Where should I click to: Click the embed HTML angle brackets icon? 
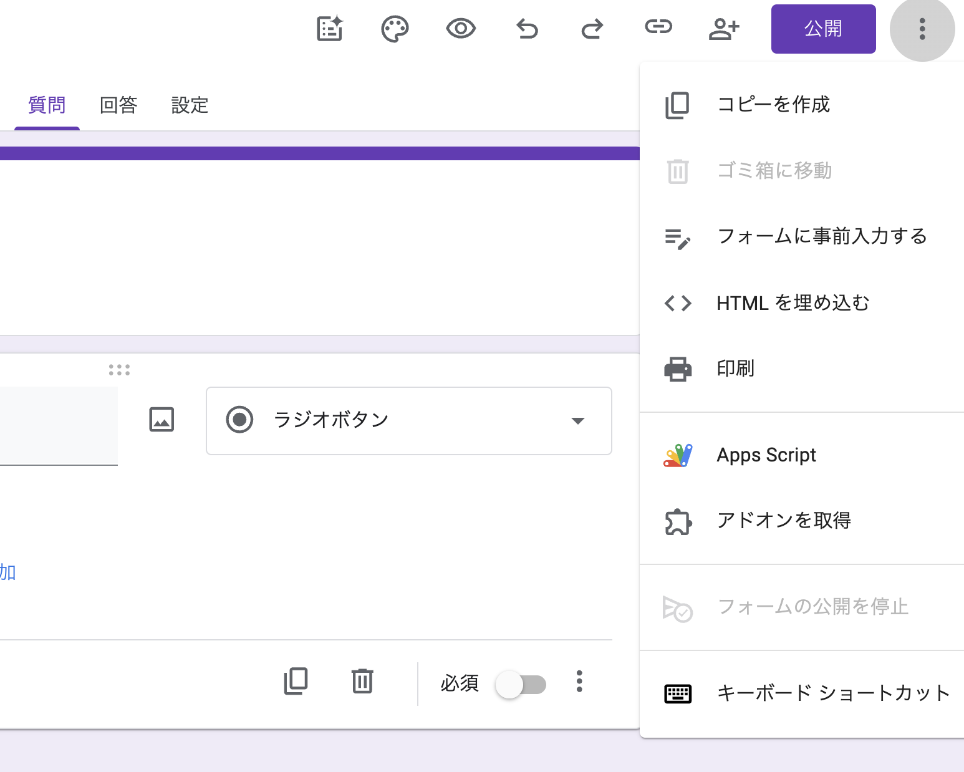pyautogui.click(x=678, y=303)
